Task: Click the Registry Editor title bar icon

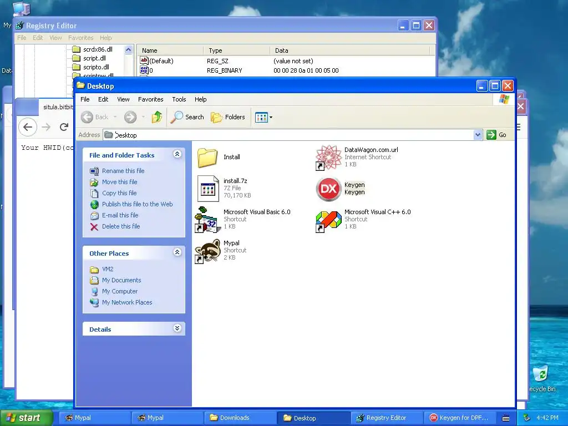Action: point(19,26)
